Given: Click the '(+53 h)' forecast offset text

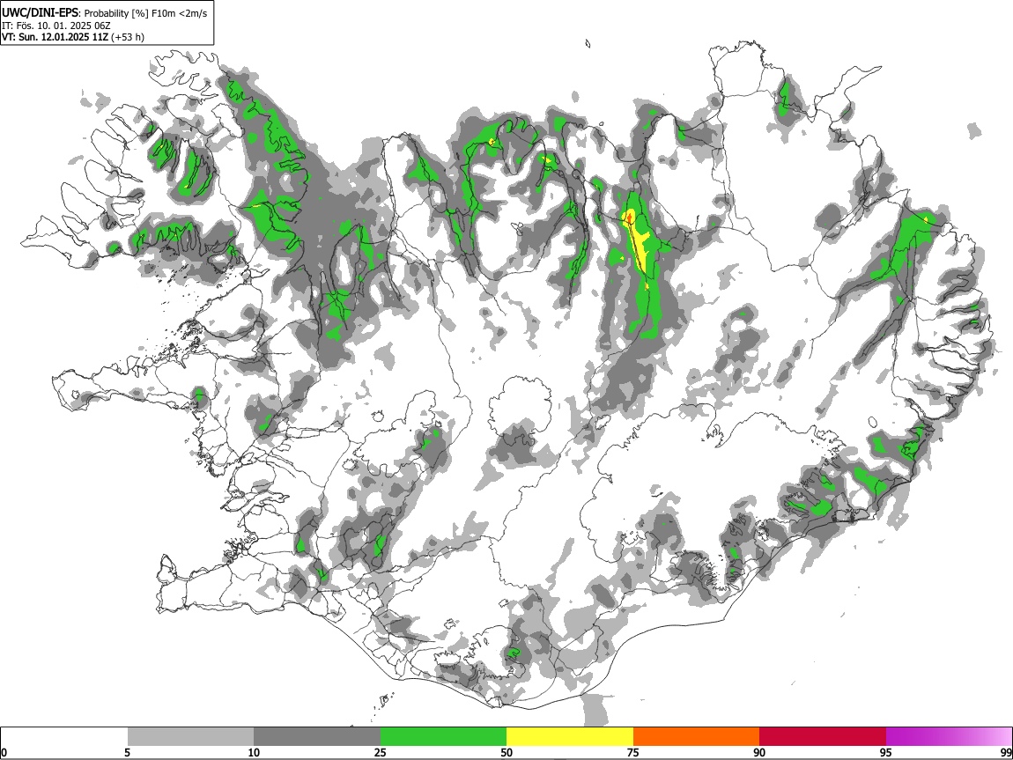Looking at the screenshot, I should pyautogui.click(x=127, y=37).
